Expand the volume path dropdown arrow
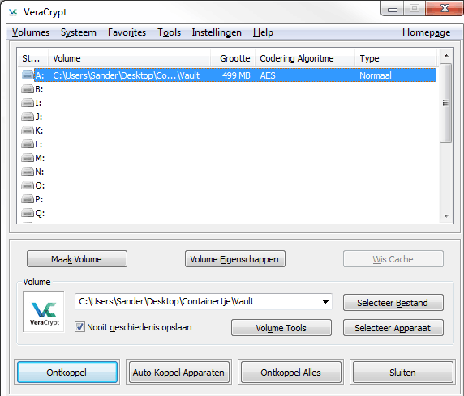The height and width of the screenshot is (396, 464). [325, 302]
